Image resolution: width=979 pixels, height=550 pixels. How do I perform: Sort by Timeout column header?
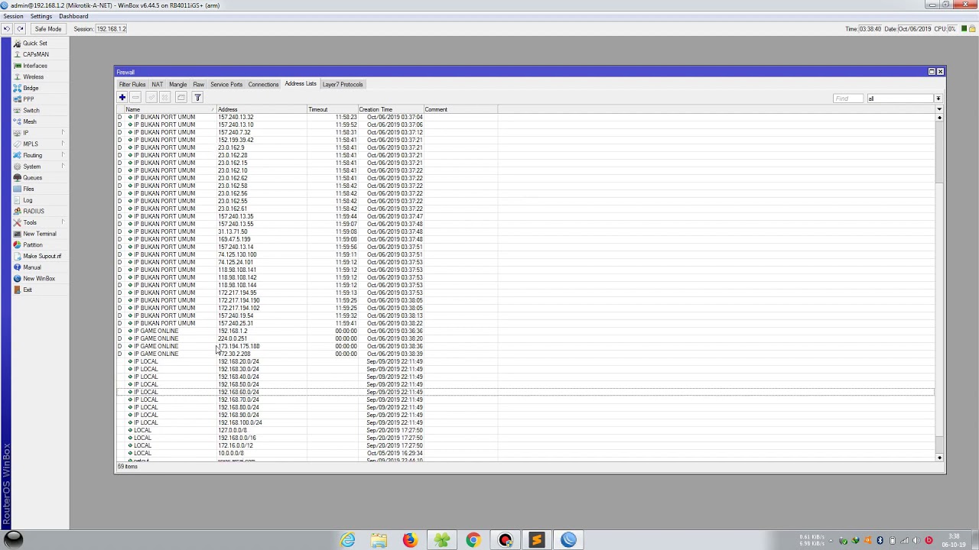point(333,110)
